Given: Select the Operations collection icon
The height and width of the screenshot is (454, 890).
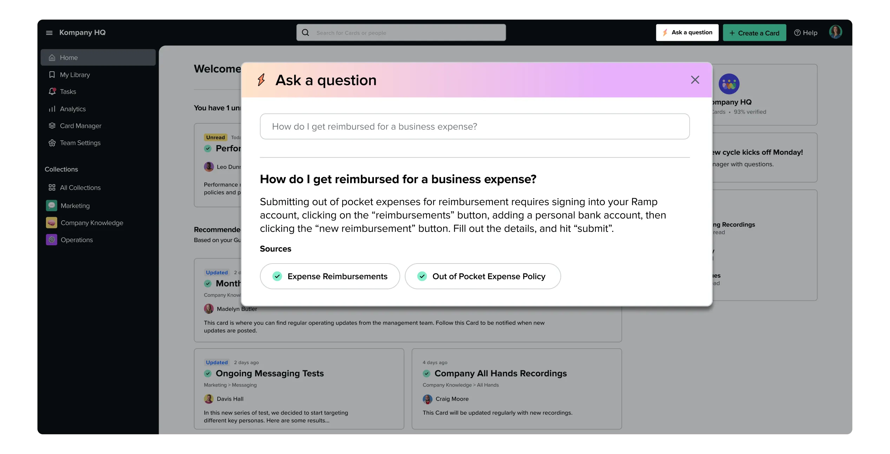Looking at the screenshot, I should 51,240.
